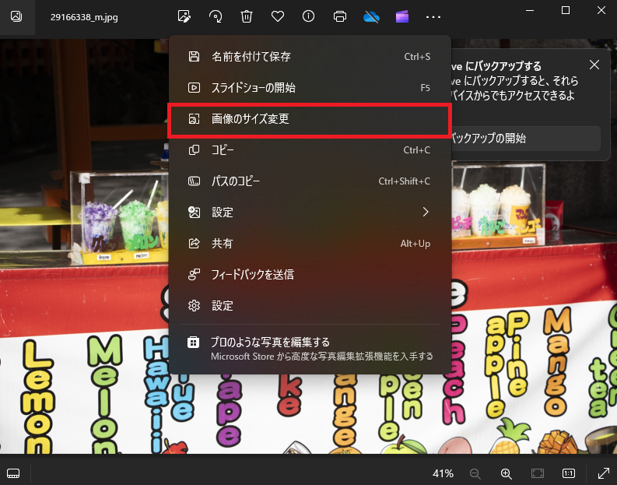Image resolution: width=617 pixels, height=485 pixels.
Task: Open the three-dot See more menu
Action: coord(433,17)
